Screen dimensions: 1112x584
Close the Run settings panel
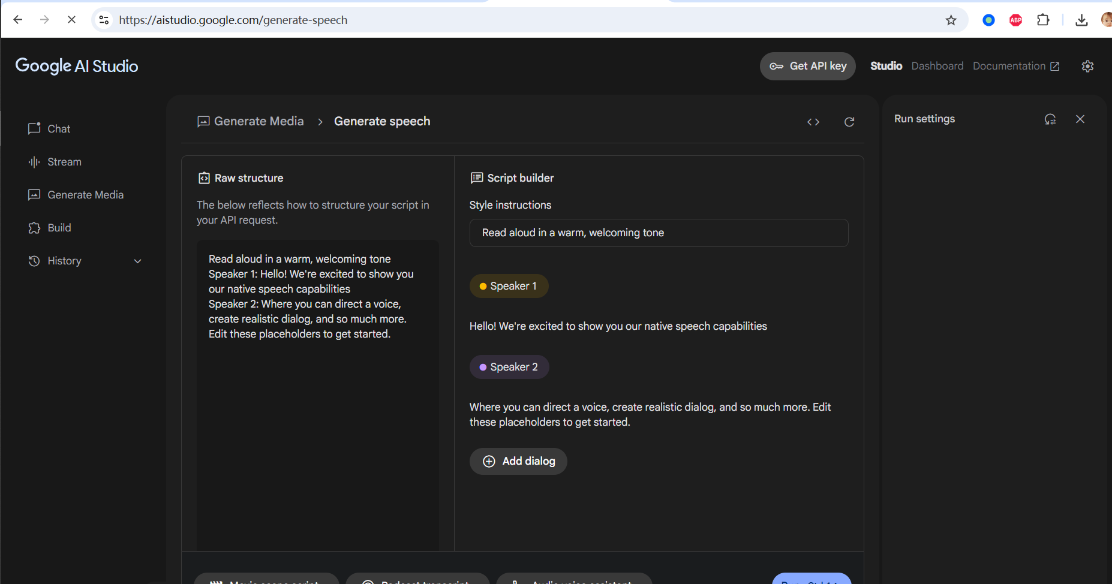click(1080, 119)
